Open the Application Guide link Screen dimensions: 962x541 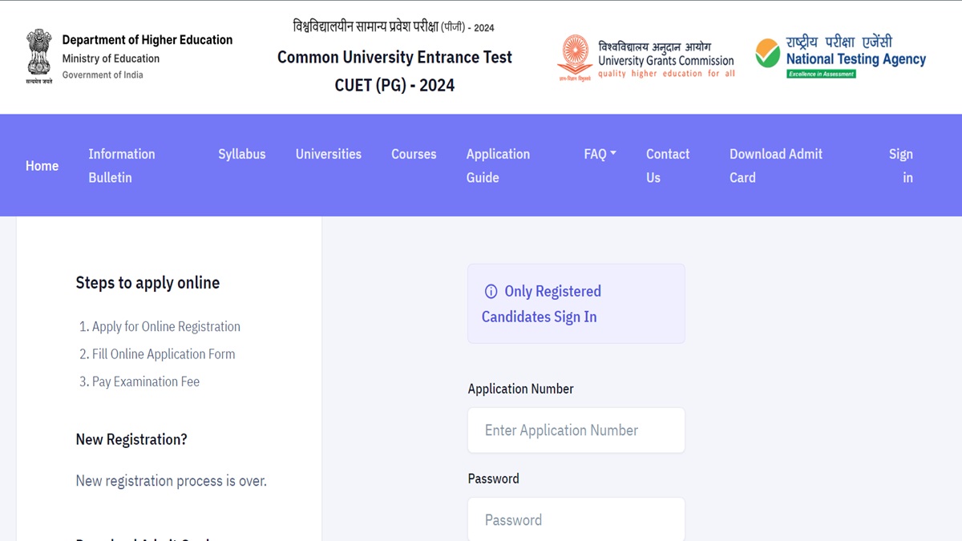tap(498, 166)
